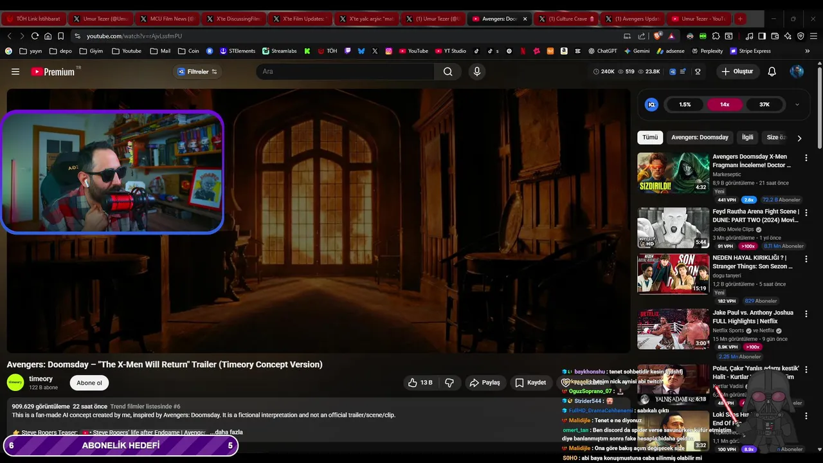Image resolution: width=823 pixels, height=463 pixels.
Task: Dislike the Avengers Doomsday video
Action: click(x=449, y=383)
